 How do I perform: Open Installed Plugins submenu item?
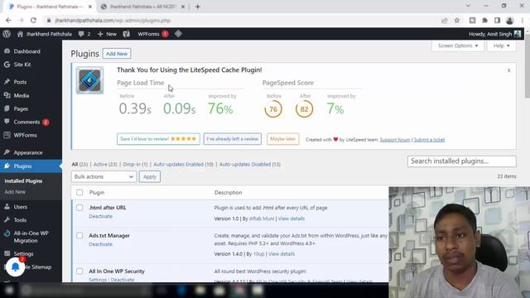point(23,181)
